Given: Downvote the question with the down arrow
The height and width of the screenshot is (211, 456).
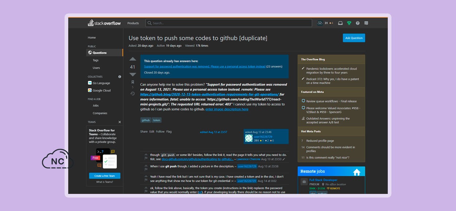Looking at the screenshot, I should pyautogui.click(x=132, y=74).
